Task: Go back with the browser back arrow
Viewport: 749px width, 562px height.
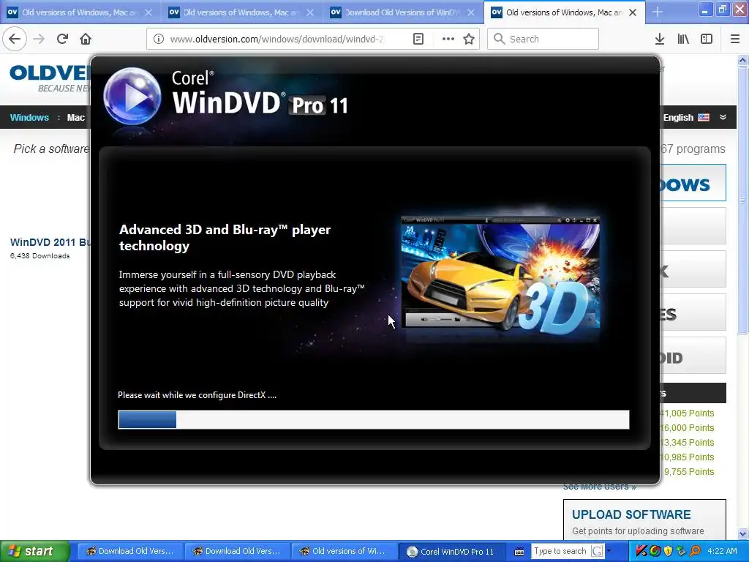Action: [15, 39]
